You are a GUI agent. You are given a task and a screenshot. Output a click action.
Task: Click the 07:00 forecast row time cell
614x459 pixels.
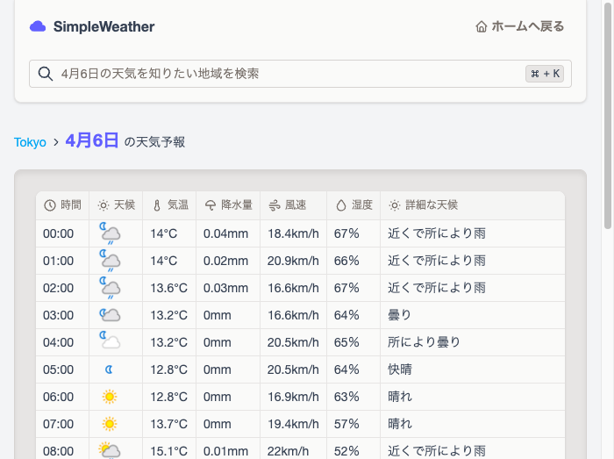click(59, 424)
